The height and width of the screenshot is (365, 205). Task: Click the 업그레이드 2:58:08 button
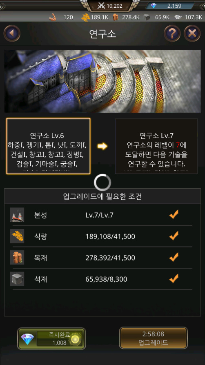pos(153,338)
